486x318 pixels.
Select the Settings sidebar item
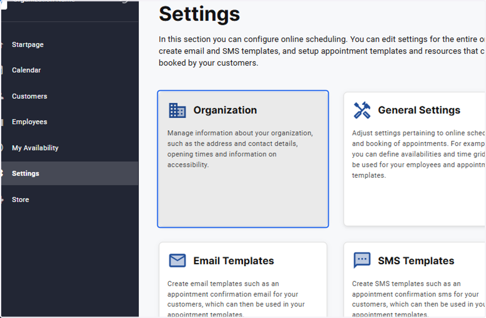pos(69,173)
